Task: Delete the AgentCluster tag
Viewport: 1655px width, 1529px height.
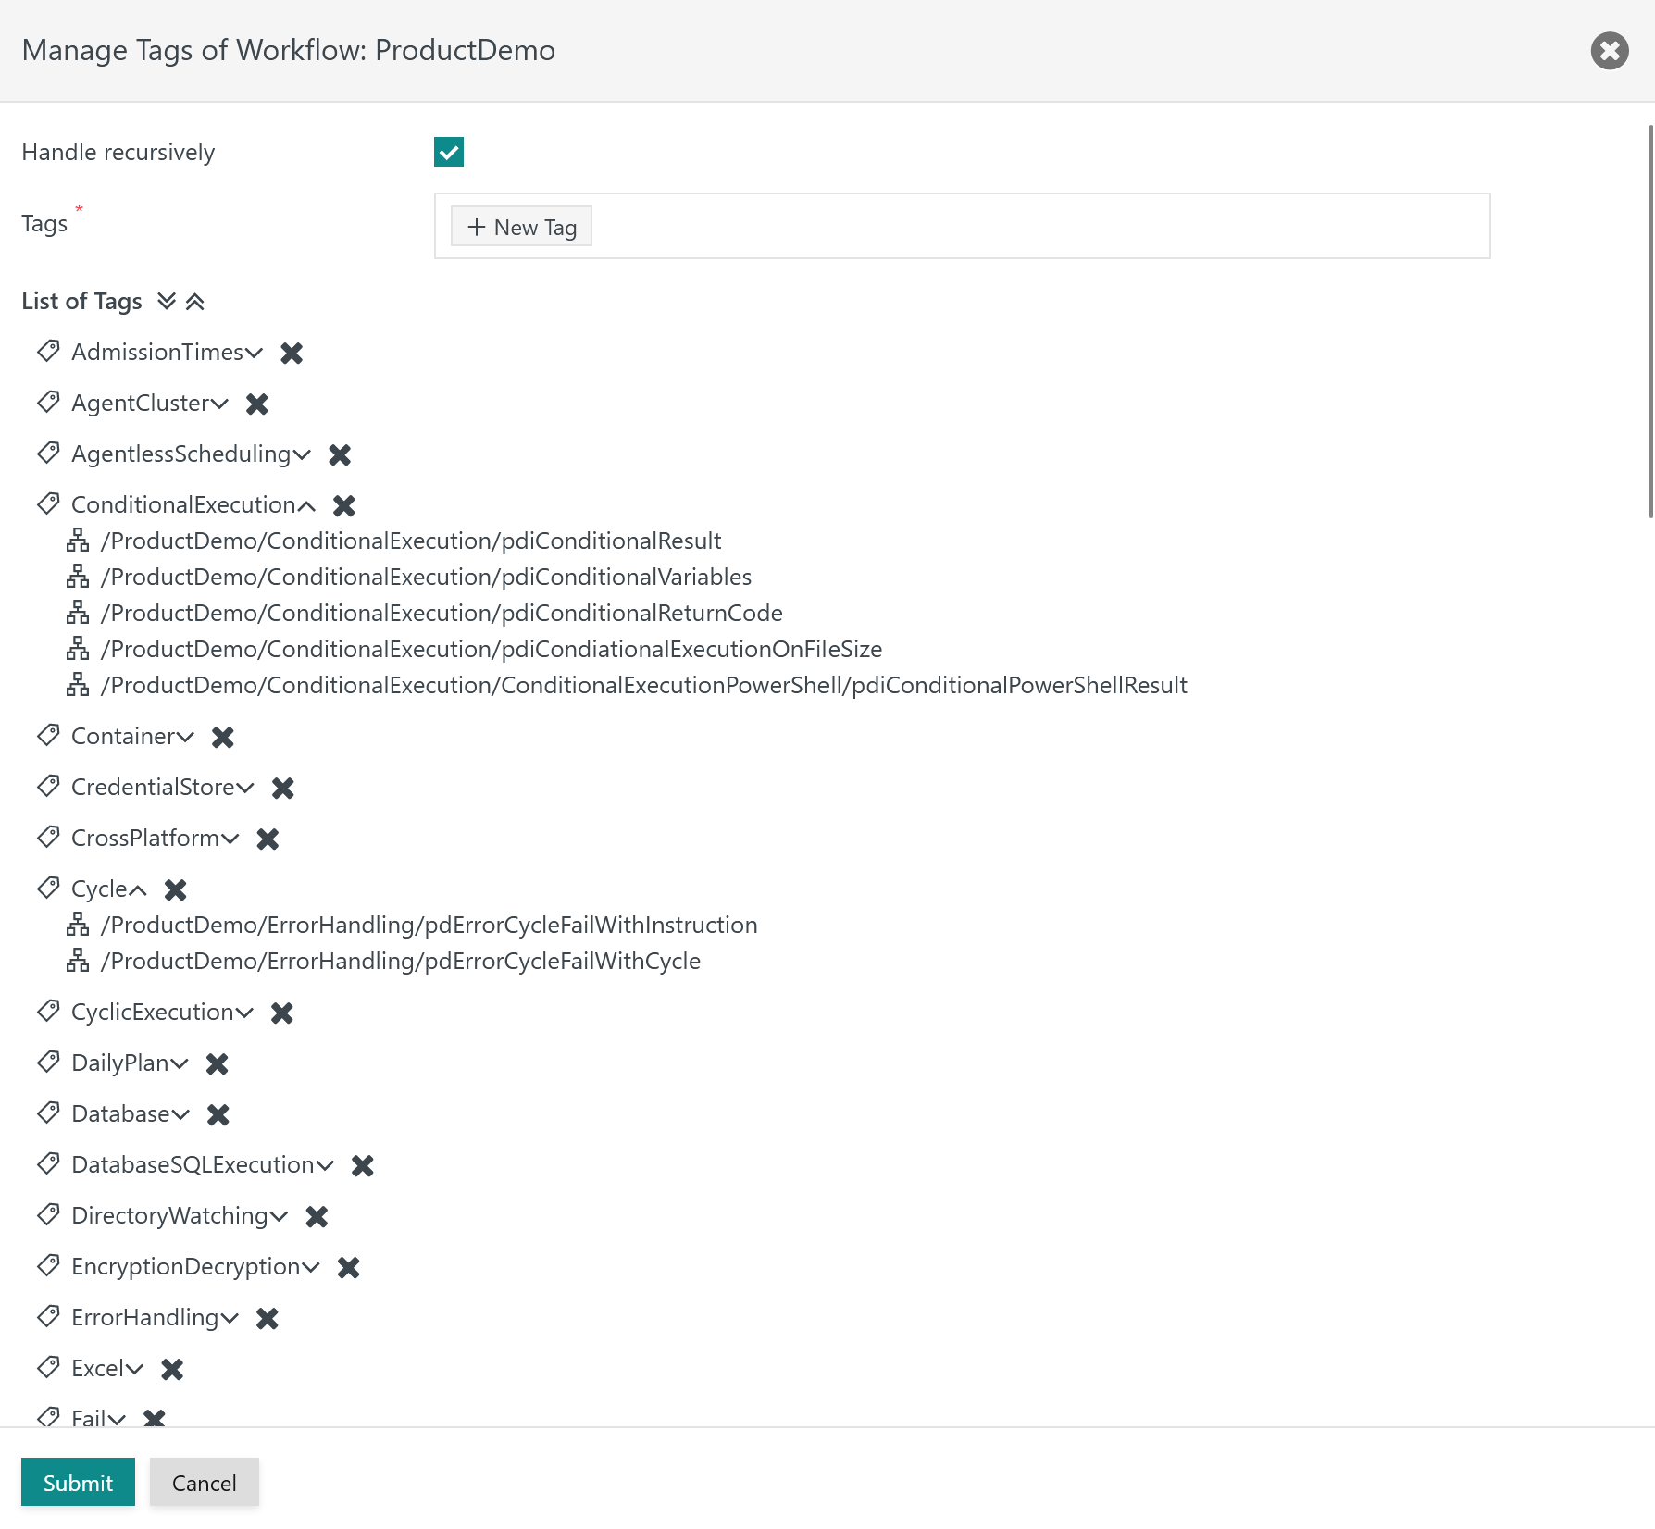Action: (257, 404)
